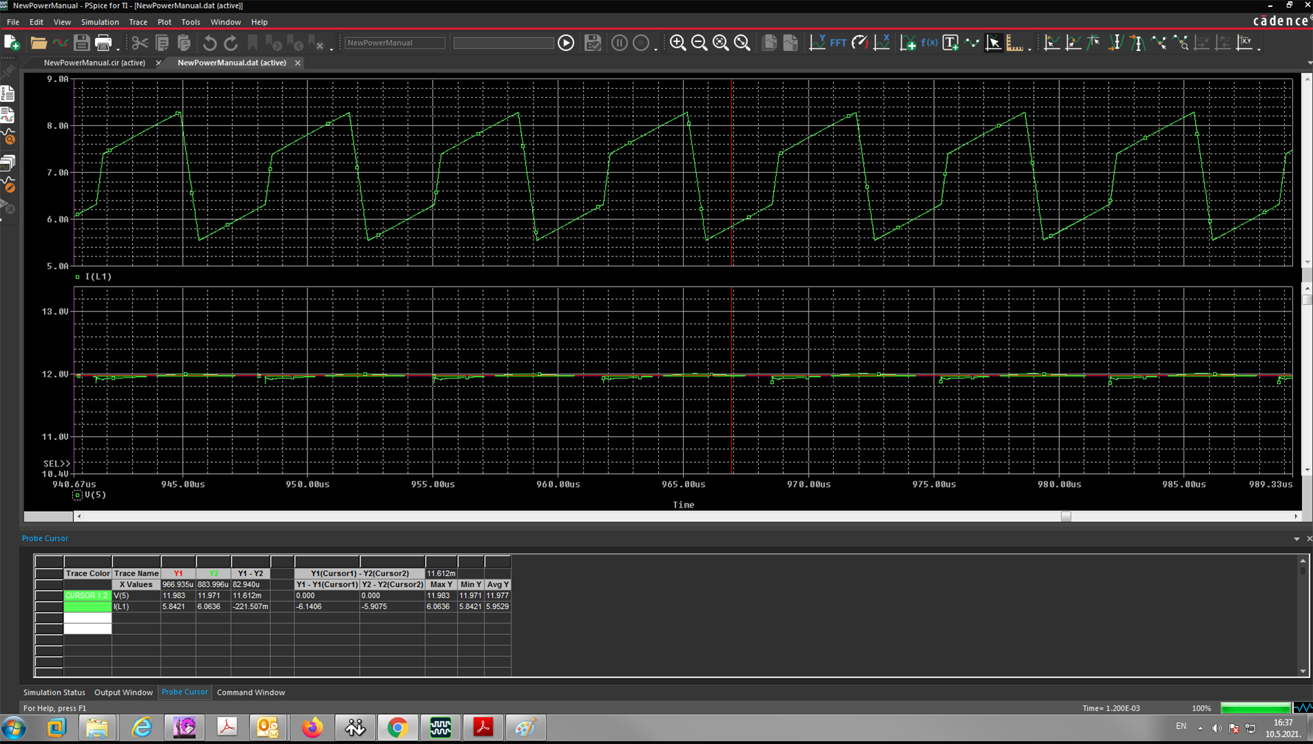Expand the dropdown beside the stop button
This screenshot has height=744, width=1313.
(x=655, y=49)
